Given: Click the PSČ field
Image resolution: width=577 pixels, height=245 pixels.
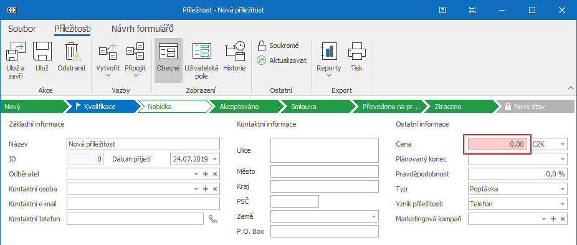Looking at the screenshot, I should (294, 201).
